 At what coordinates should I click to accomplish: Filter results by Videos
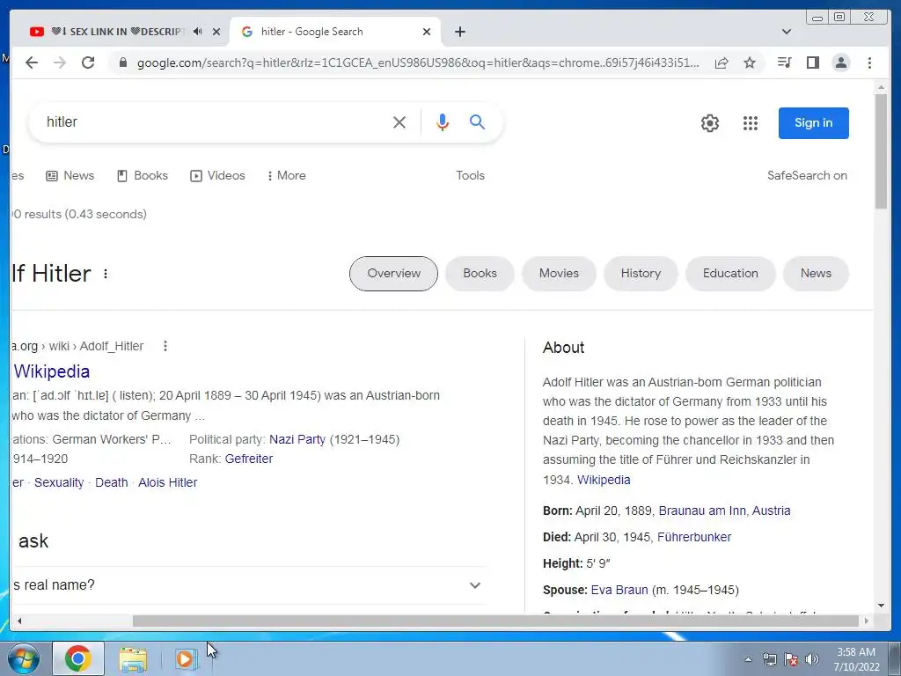pyautogui.click(x=218, y=175)
